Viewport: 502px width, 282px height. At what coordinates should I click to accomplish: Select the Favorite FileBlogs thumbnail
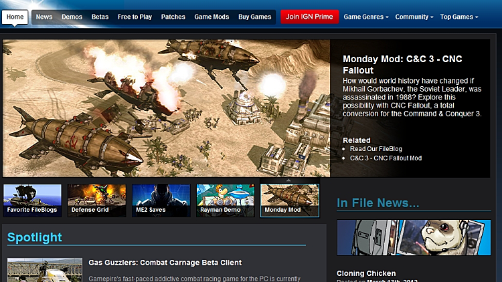pyautogui.click(x=32, y=200)
